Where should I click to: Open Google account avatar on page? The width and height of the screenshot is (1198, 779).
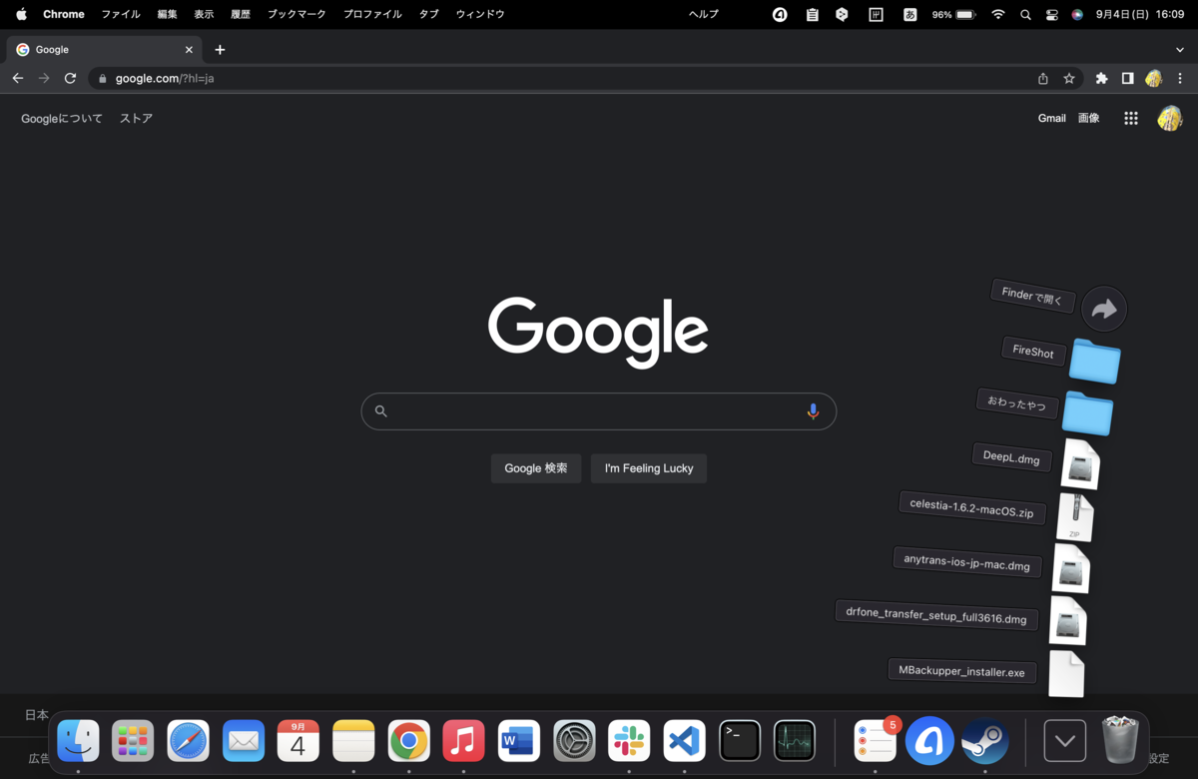tap(1169, 118)
